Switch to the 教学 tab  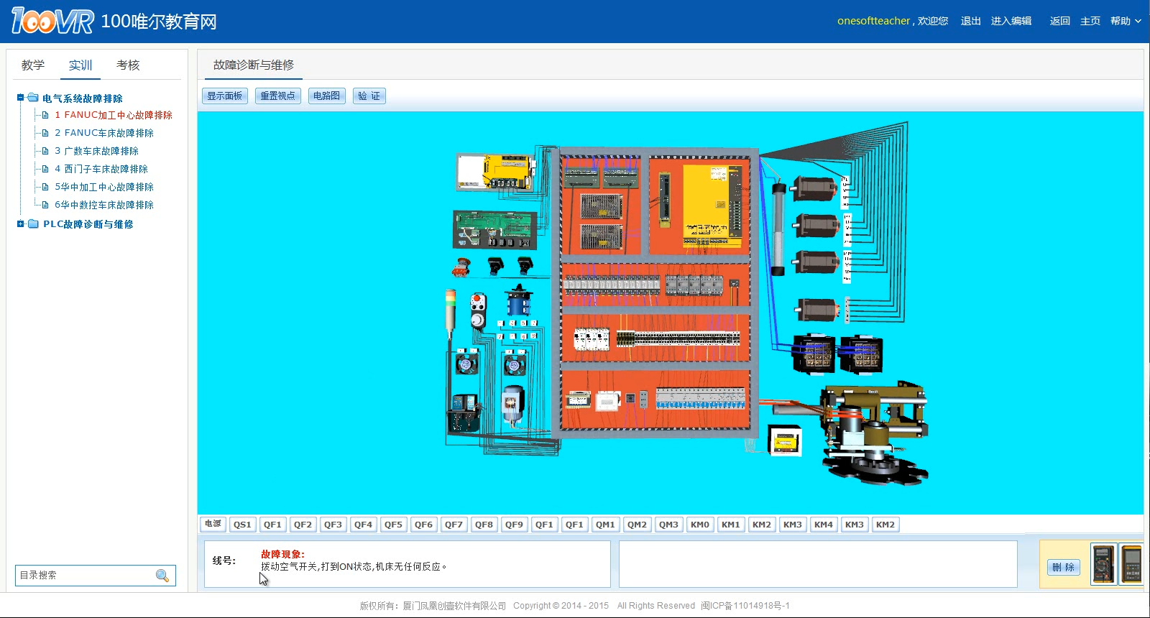pos(33,65)
